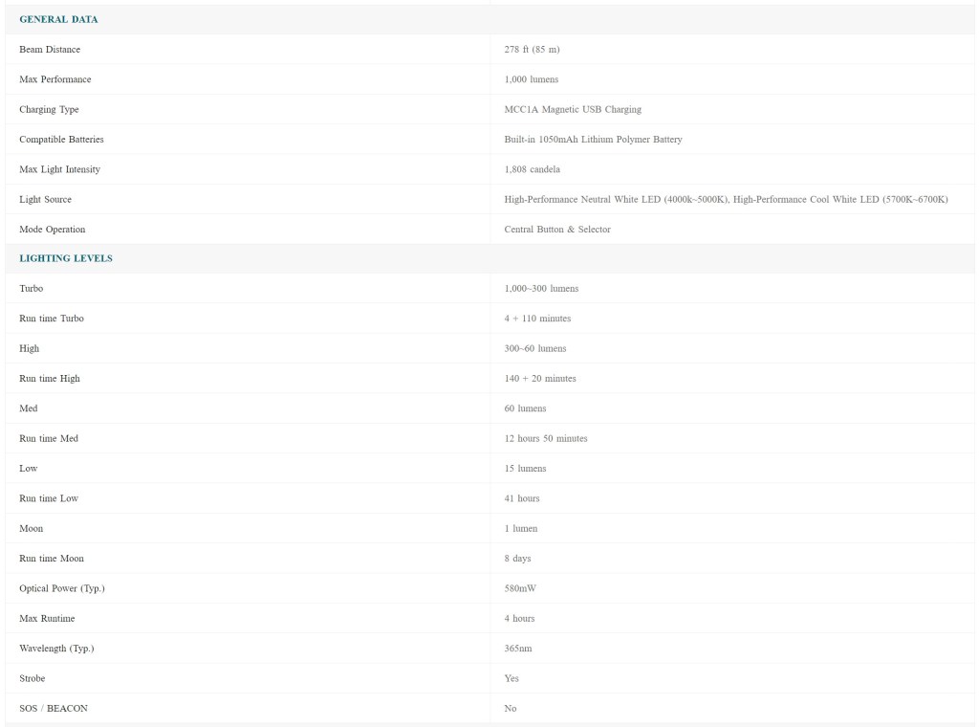Select the Central Button & Selector text
Image resolution: width=979 pixels, height=727 pixels.
click(x=557, y=230)
